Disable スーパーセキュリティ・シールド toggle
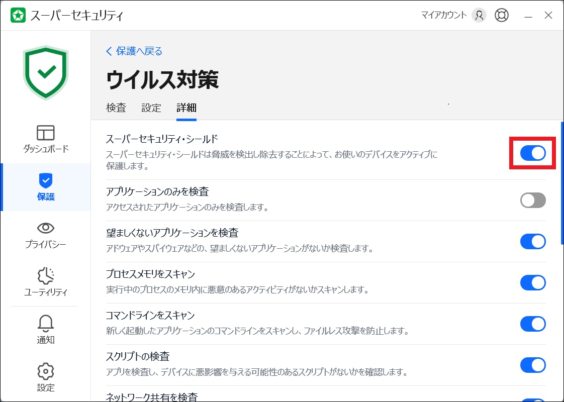 point(533,153)
